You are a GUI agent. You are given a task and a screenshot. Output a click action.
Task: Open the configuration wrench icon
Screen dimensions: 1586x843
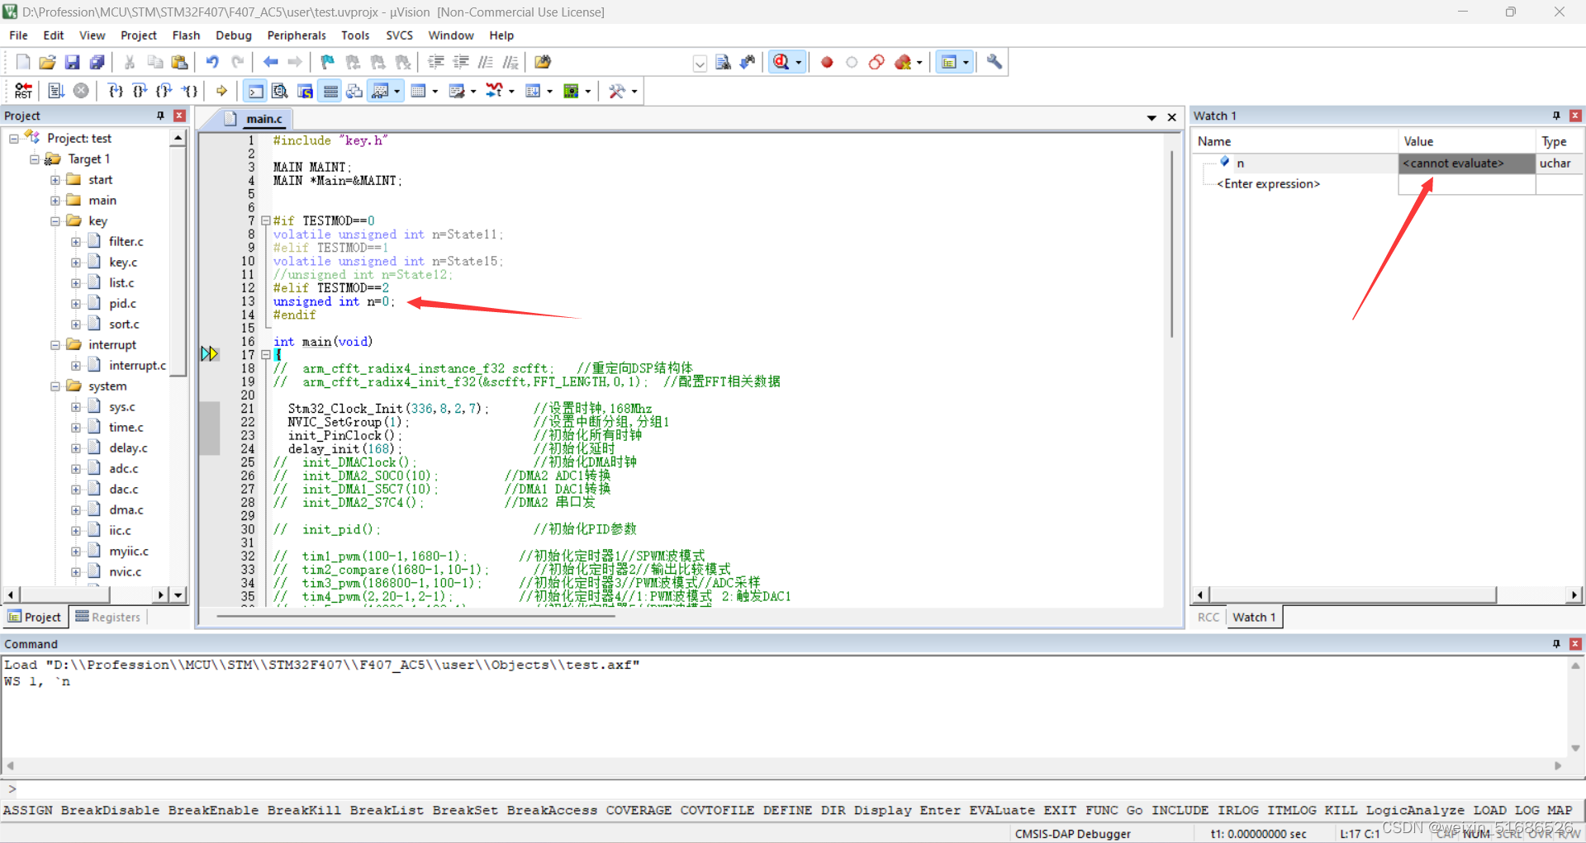pos(995,62)
